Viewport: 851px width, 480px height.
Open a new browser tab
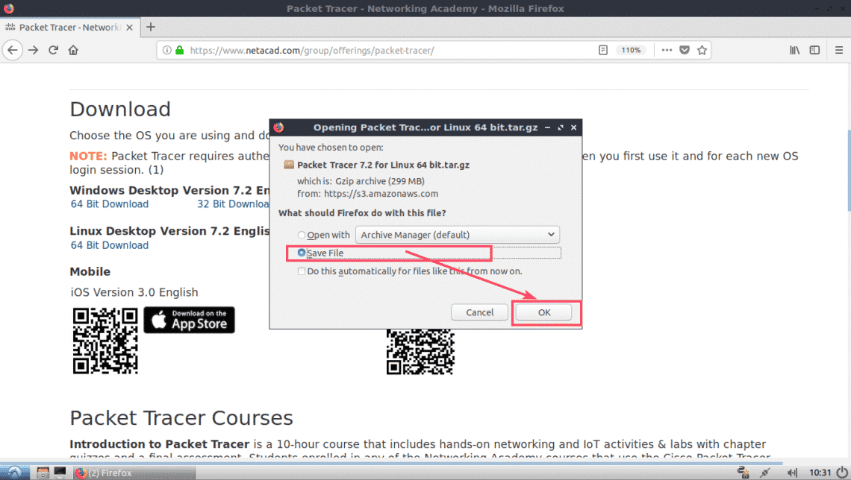point(151,27)
